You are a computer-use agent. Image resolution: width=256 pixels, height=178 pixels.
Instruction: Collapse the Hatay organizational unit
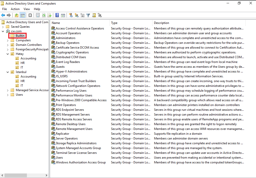point(8,54)
